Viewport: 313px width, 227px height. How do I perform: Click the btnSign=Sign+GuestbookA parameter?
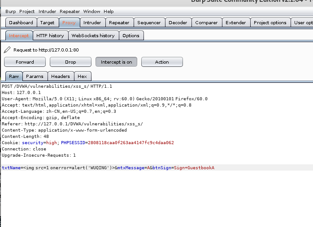(183, 168)
